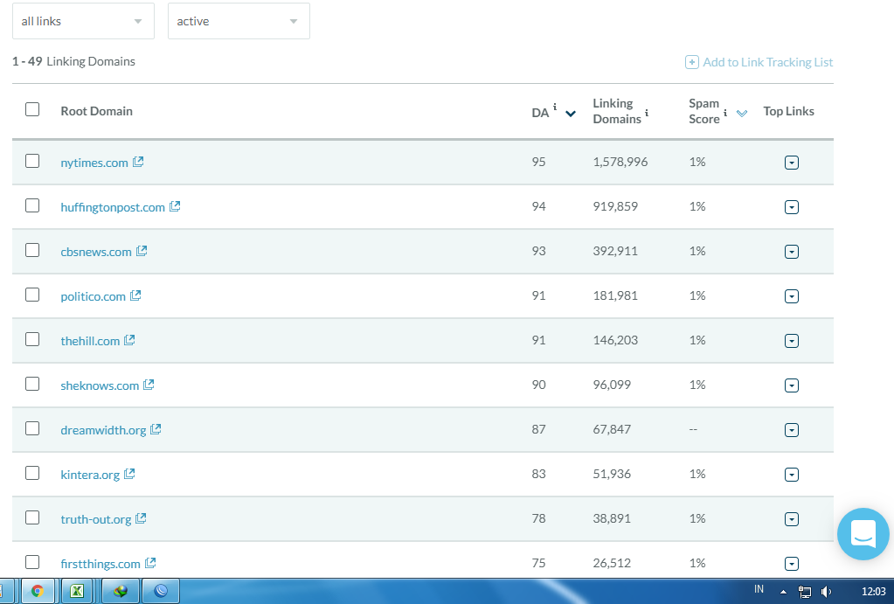
Task: Expand Top Links for dreamwidth.org
Action: click(x=792, y=430)
